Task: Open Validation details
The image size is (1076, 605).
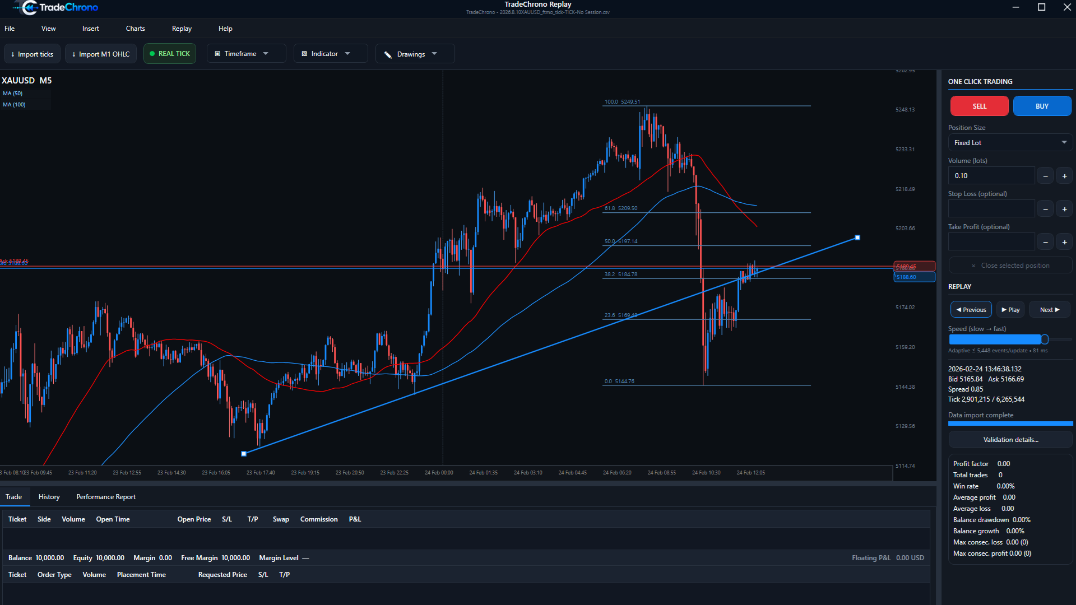Action: pyautogui.click(x=1010, y=440)
